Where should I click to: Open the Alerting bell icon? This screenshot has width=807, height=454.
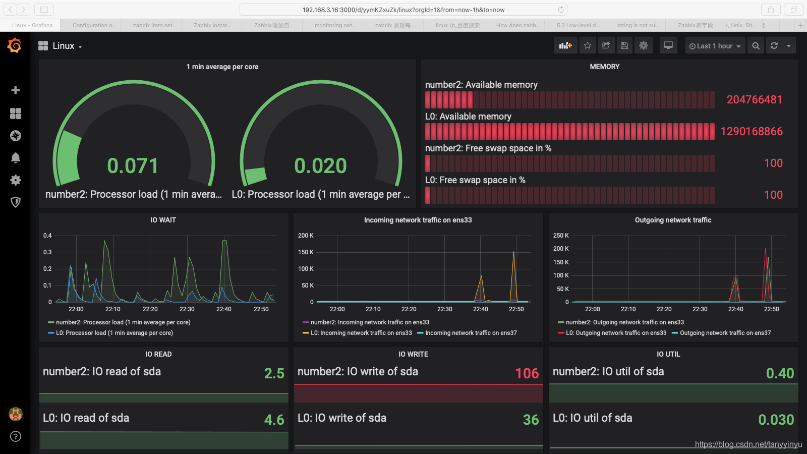[x=16, y=158]
